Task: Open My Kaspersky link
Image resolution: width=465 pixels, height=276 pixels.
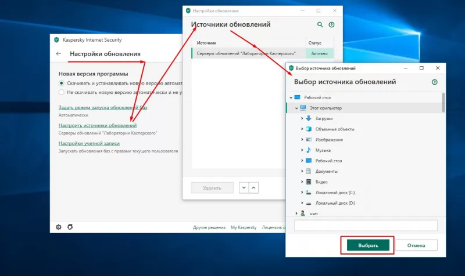Action: tap(244, 227)
